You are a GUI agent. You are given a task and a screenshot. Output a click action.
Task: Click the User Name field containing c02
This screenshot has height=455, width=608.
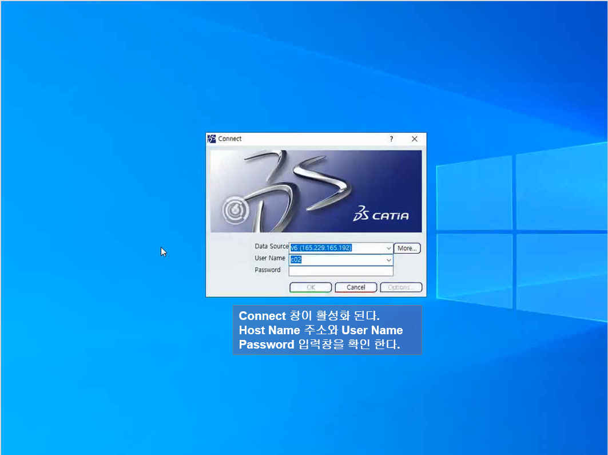click(x=336, y=260)
